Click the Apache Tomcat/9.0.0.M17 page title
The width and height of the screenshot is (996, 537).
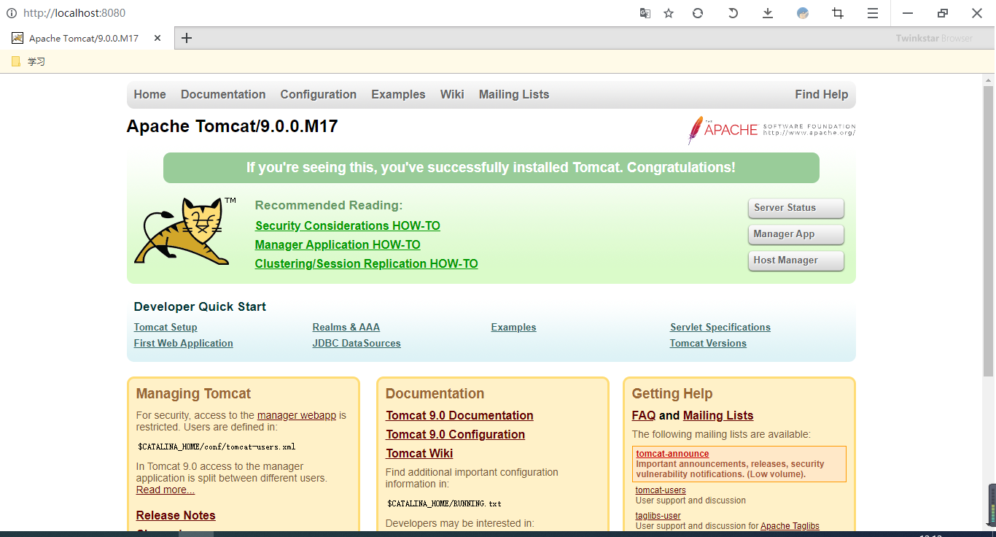pyautogui.click(x=232, y=126)
